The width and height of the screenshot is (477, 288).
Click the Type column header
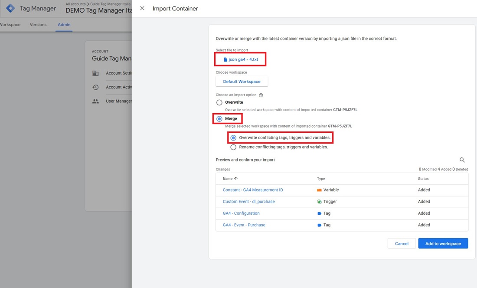(x=320, y=179)
